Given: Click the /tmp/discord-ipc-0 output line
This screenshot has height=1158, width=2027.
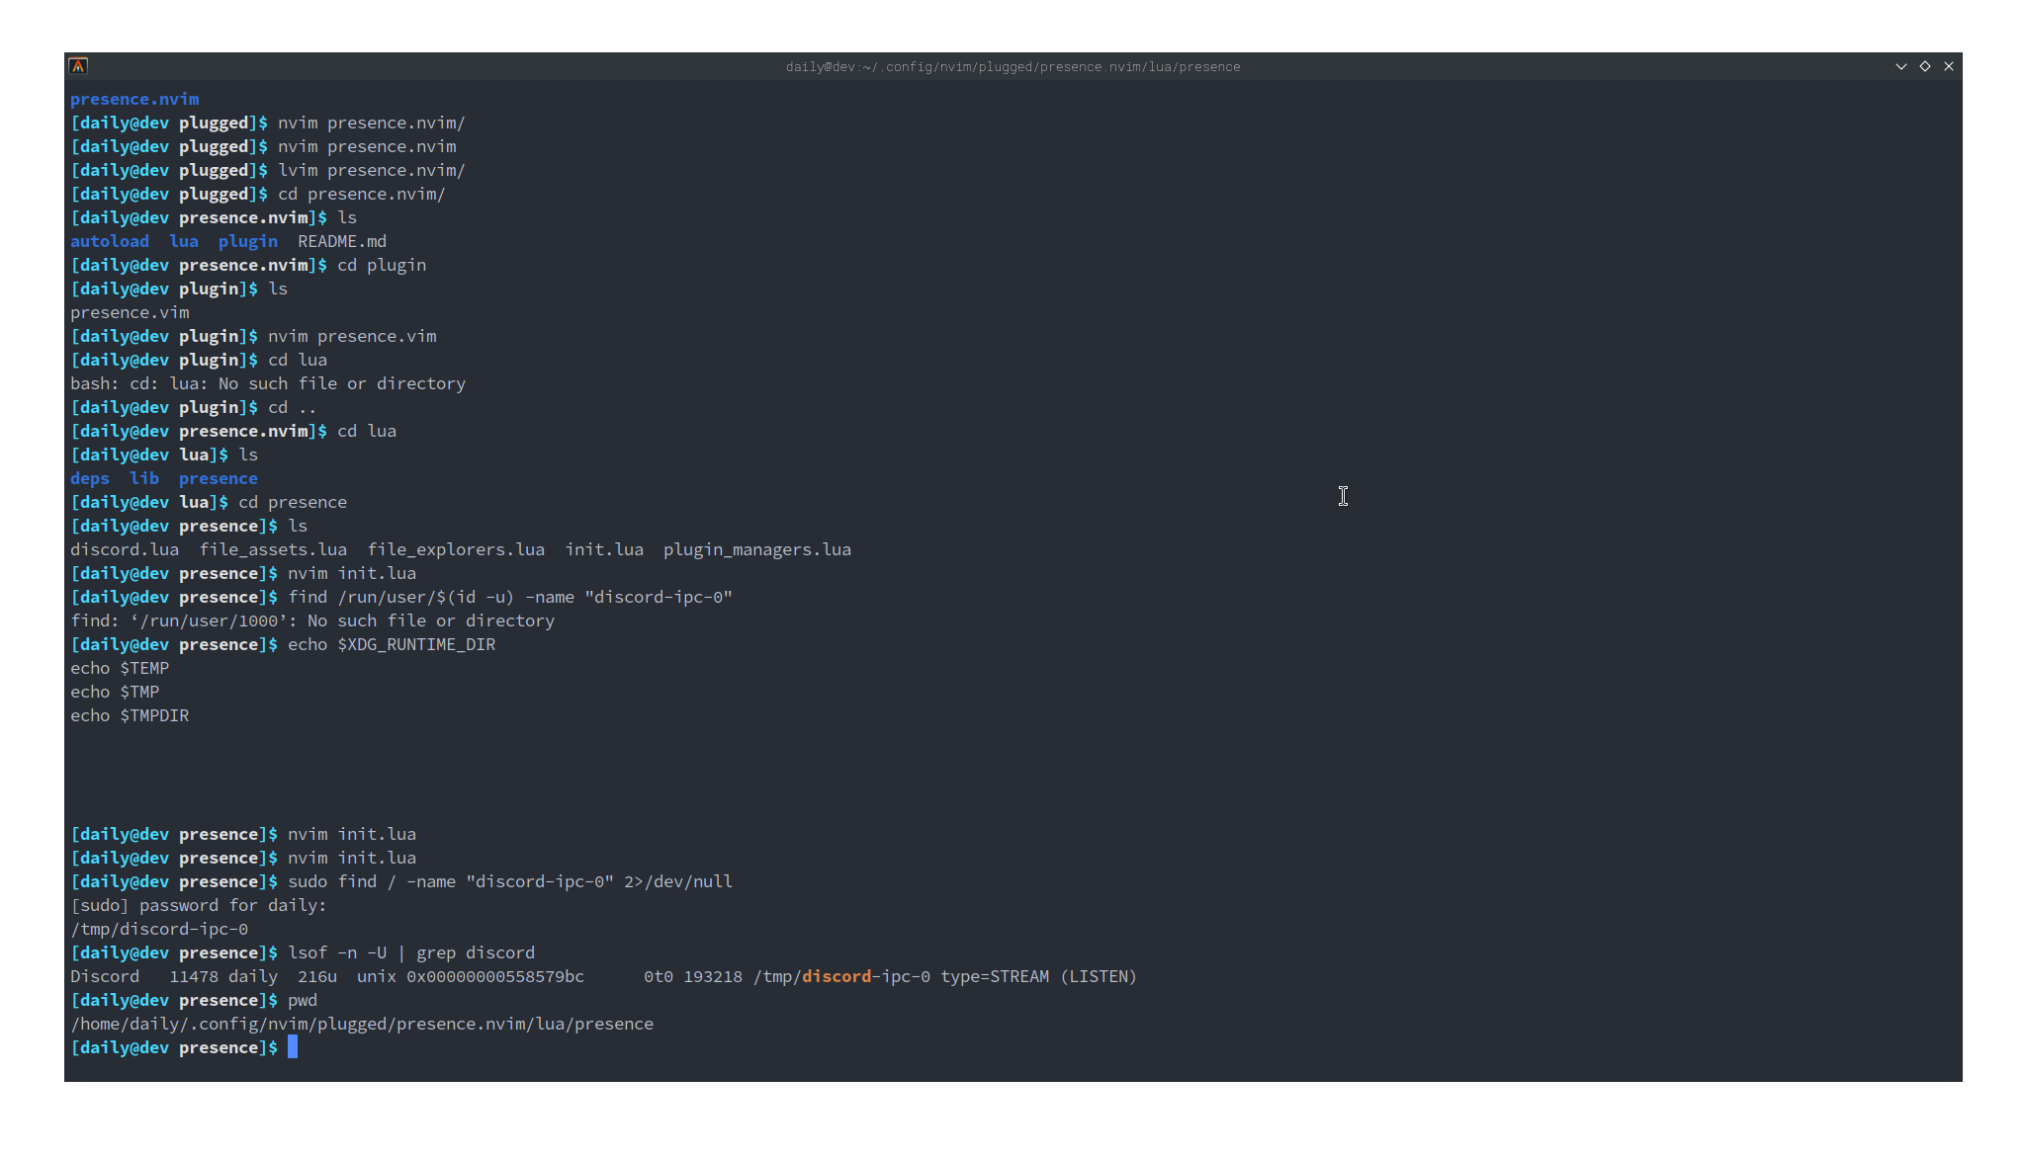Looking at the screenshot, I should (159, 929).
